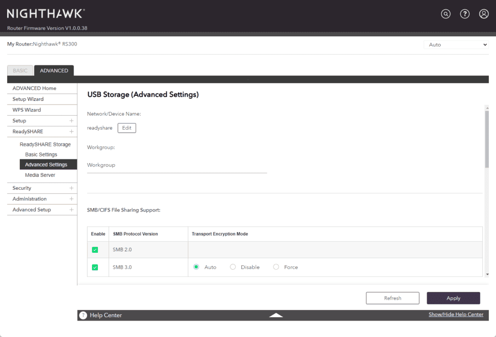Click the Apply button
This screenshot has width=496, height=337.
pyautogui.click(x=453, y=298)
